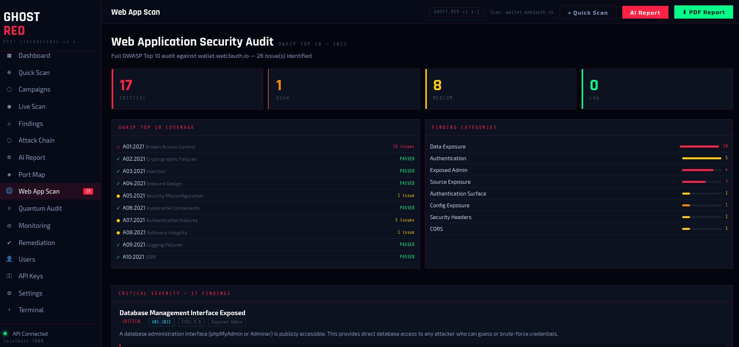Click the red warning icon beside A01:2021
739x347 pixels.
(118, 147)
